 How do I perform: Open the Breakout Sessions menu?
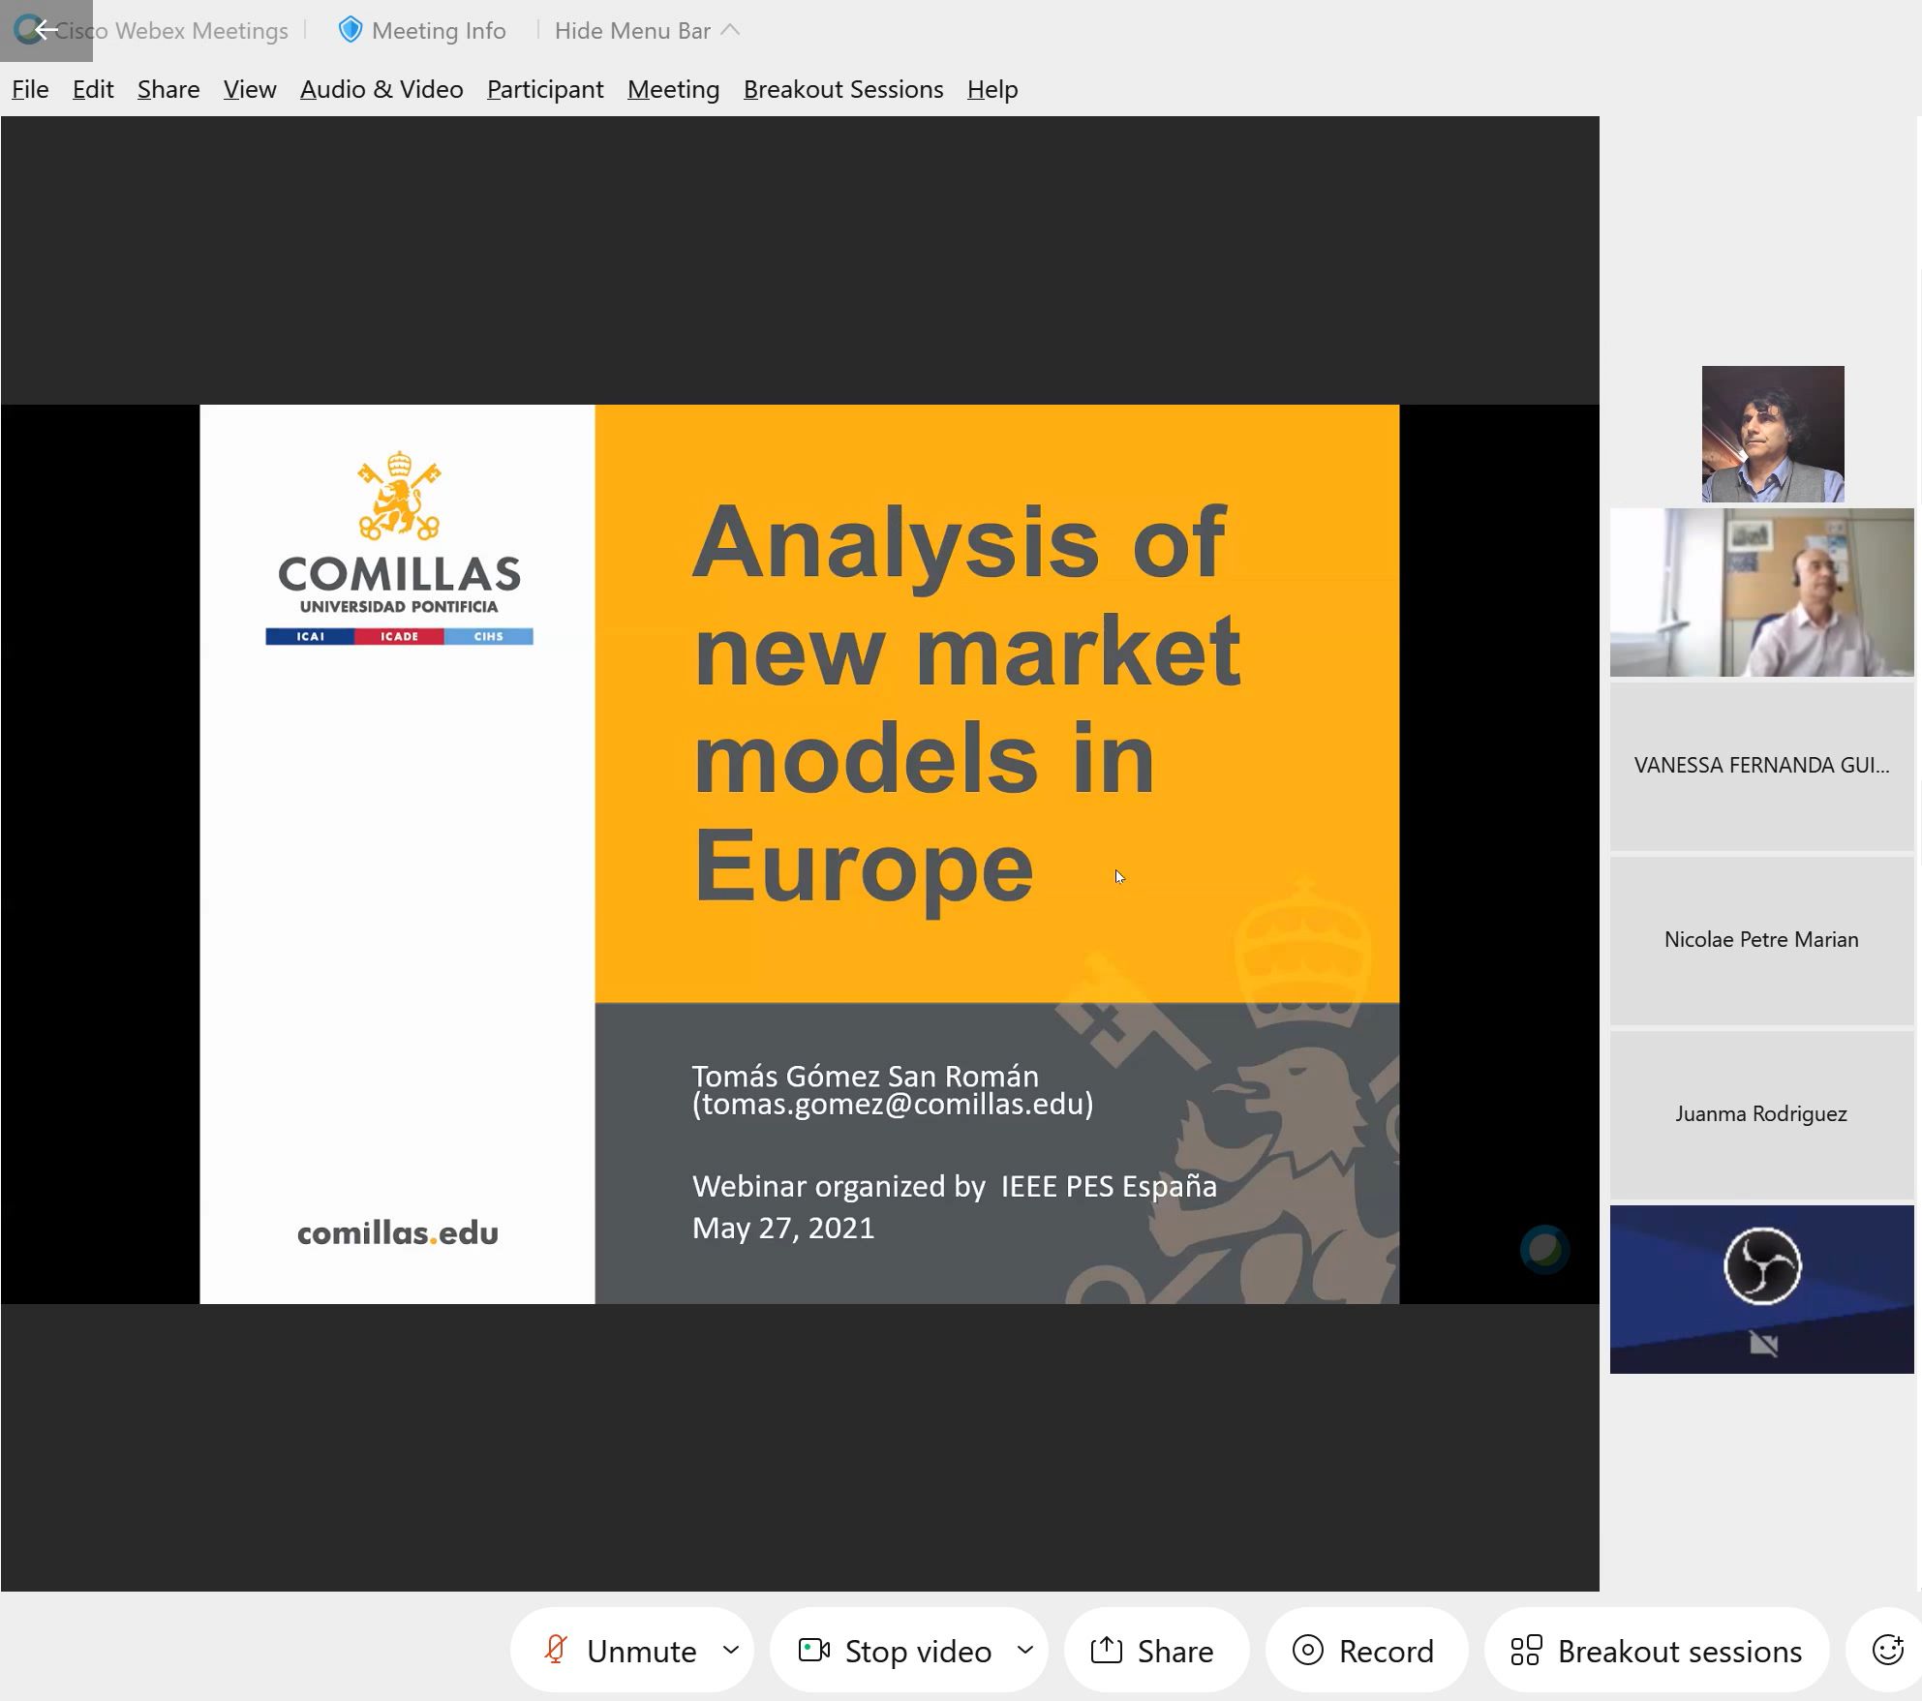(x=842, y=89)
